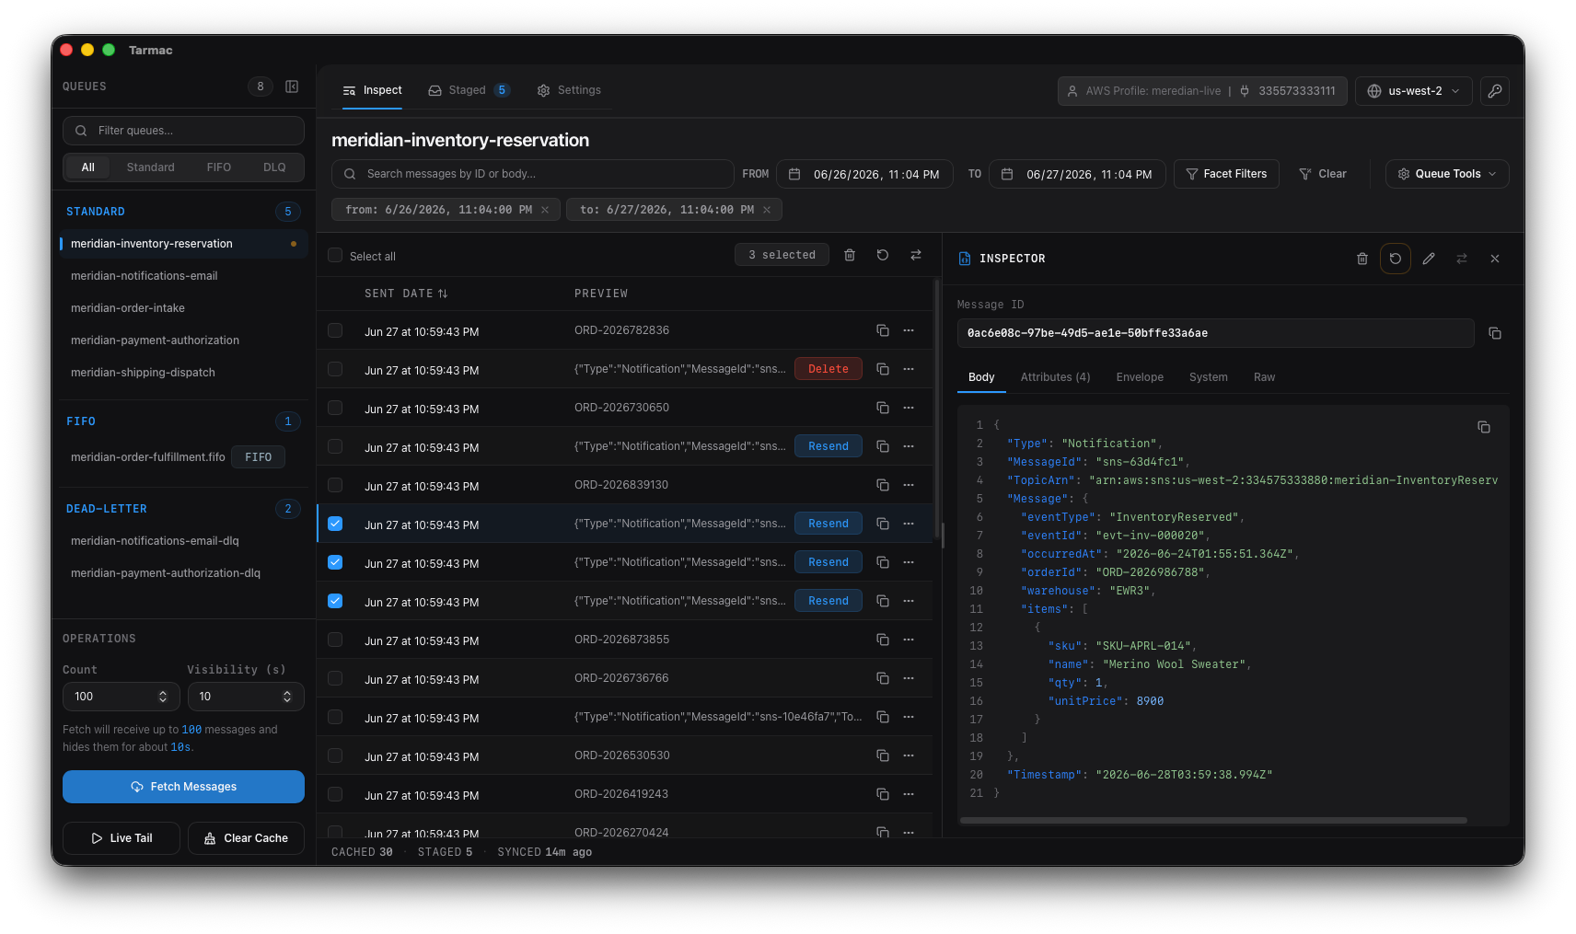
Task: Switch to the Inspect tab
Action: coord(372,90)
